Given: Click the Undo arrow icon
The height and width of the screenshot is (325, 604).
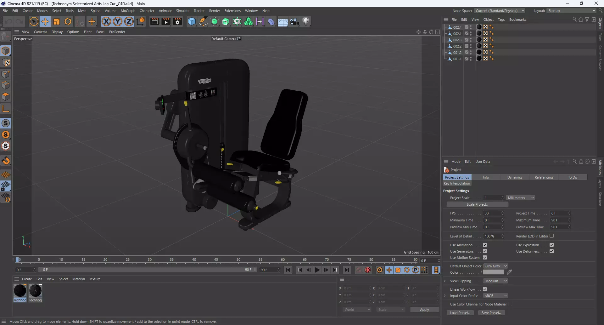Looking at the screenshot, I should [8, 22].
